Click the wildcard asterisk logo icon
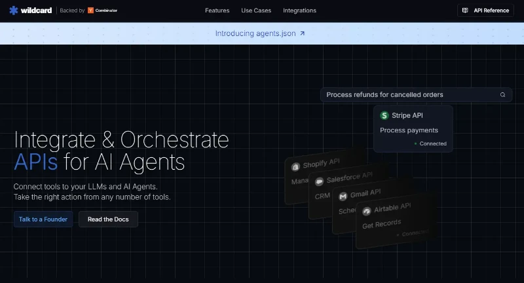Viewport: 524px width, 283px height. tap(14, 10)
